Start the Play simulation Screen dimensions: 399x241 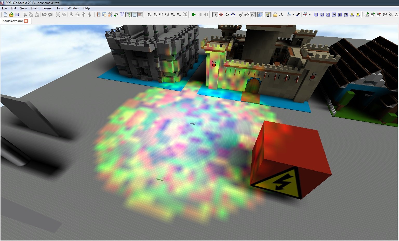pos(194,15)
